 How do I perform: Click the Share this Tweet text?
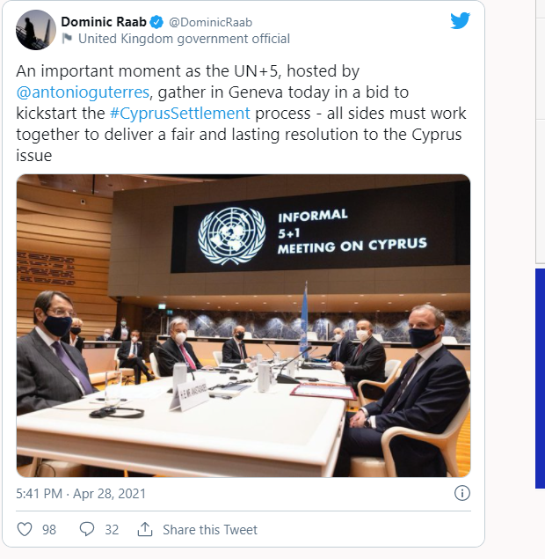[x=210, y=529]
